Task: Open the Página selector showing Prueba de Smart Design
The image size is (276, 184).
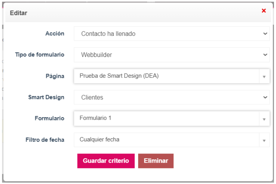Action: coord(172,76)
